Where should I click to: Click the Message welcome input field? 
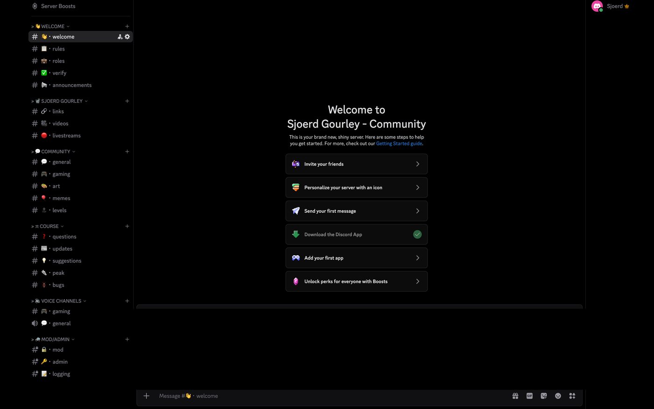click(332, 396)
